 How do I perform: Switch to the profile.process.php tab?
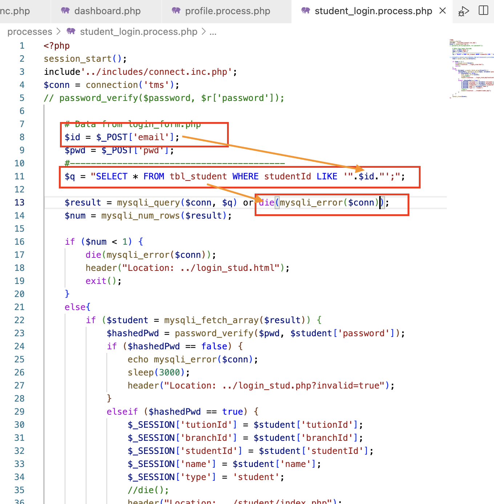tap(226, 11)
